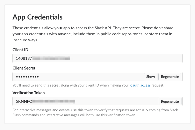Select the Client Secret label text
This screenshot has height=130, width=195.
click(24, 68)
